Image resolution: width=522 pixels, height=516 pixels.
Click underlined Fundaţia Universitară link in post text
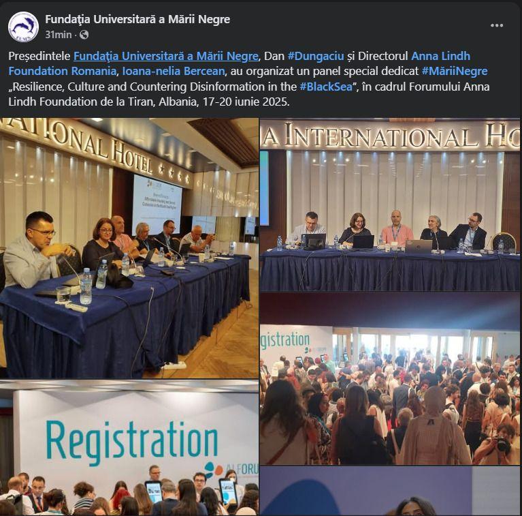[166, 56]
